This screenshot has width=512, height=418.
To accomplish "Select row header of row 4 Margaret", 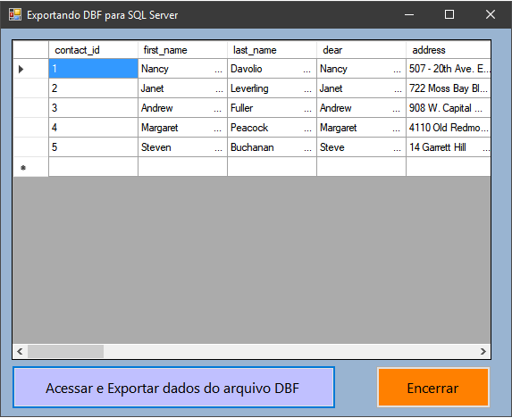I will coord(31,128).
